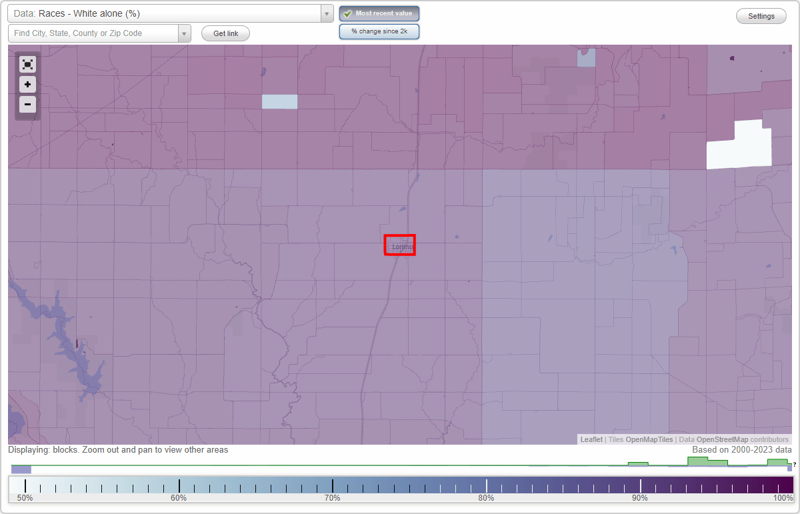The width and height of the screenshot is (800, 514).
Task: Click the Get link button
Action: [225, 33]
